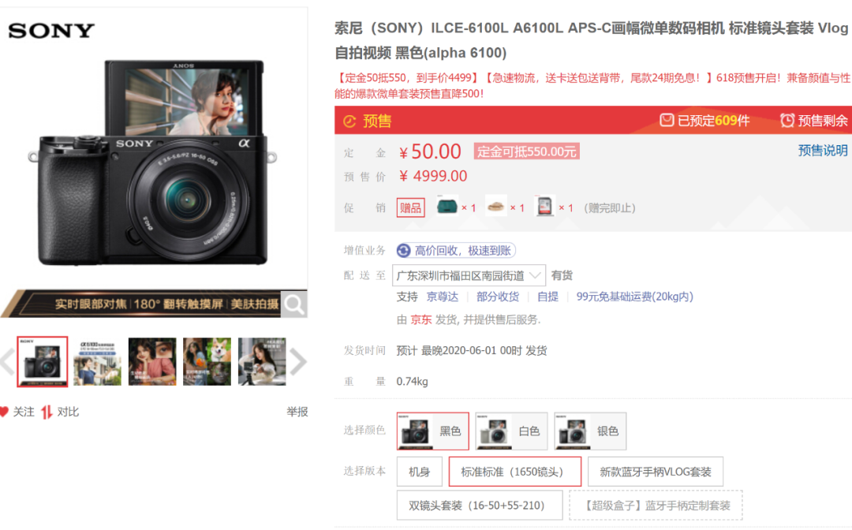Choose the 【超级盒子】蓝牙手柄定制套装 version
The image size is (852, 530).
tap(656, 506)
